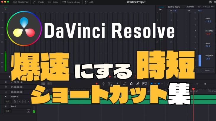216x121 pixels.
Task: Click the Bus 1 name in track header
Action: (14, 106)
